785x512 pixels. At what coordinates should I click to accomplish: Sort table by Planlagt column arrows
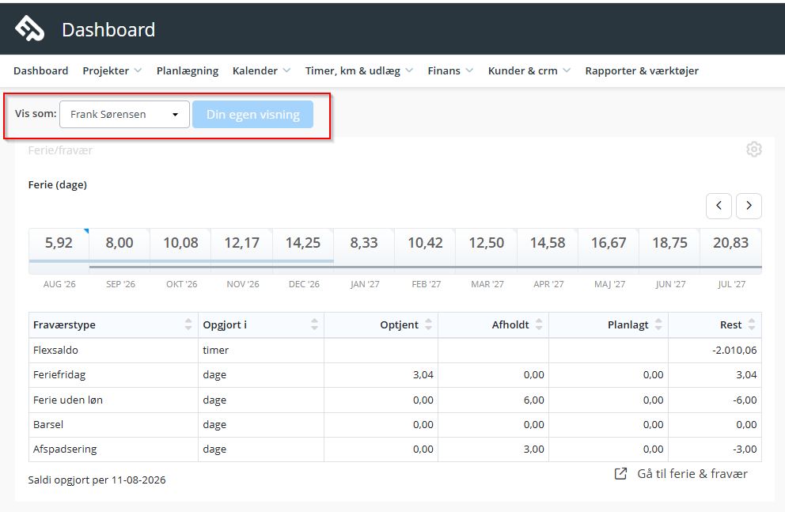(x=658, y=324)
